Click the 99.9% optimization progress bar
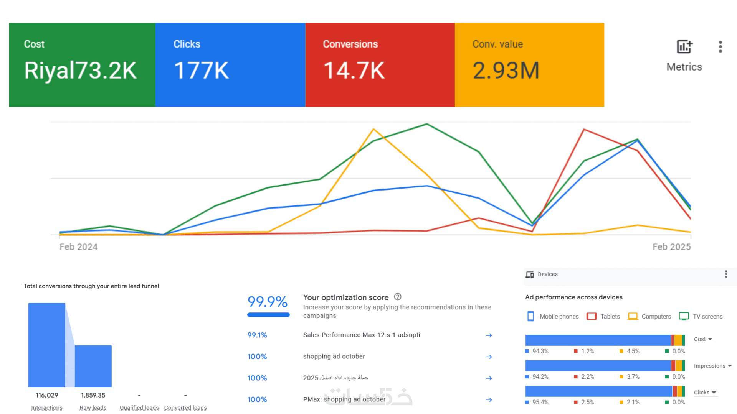 268,315
